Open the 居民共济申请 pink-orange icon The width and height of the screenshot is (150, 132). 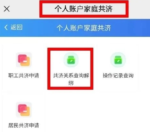(x=24, y=110)
